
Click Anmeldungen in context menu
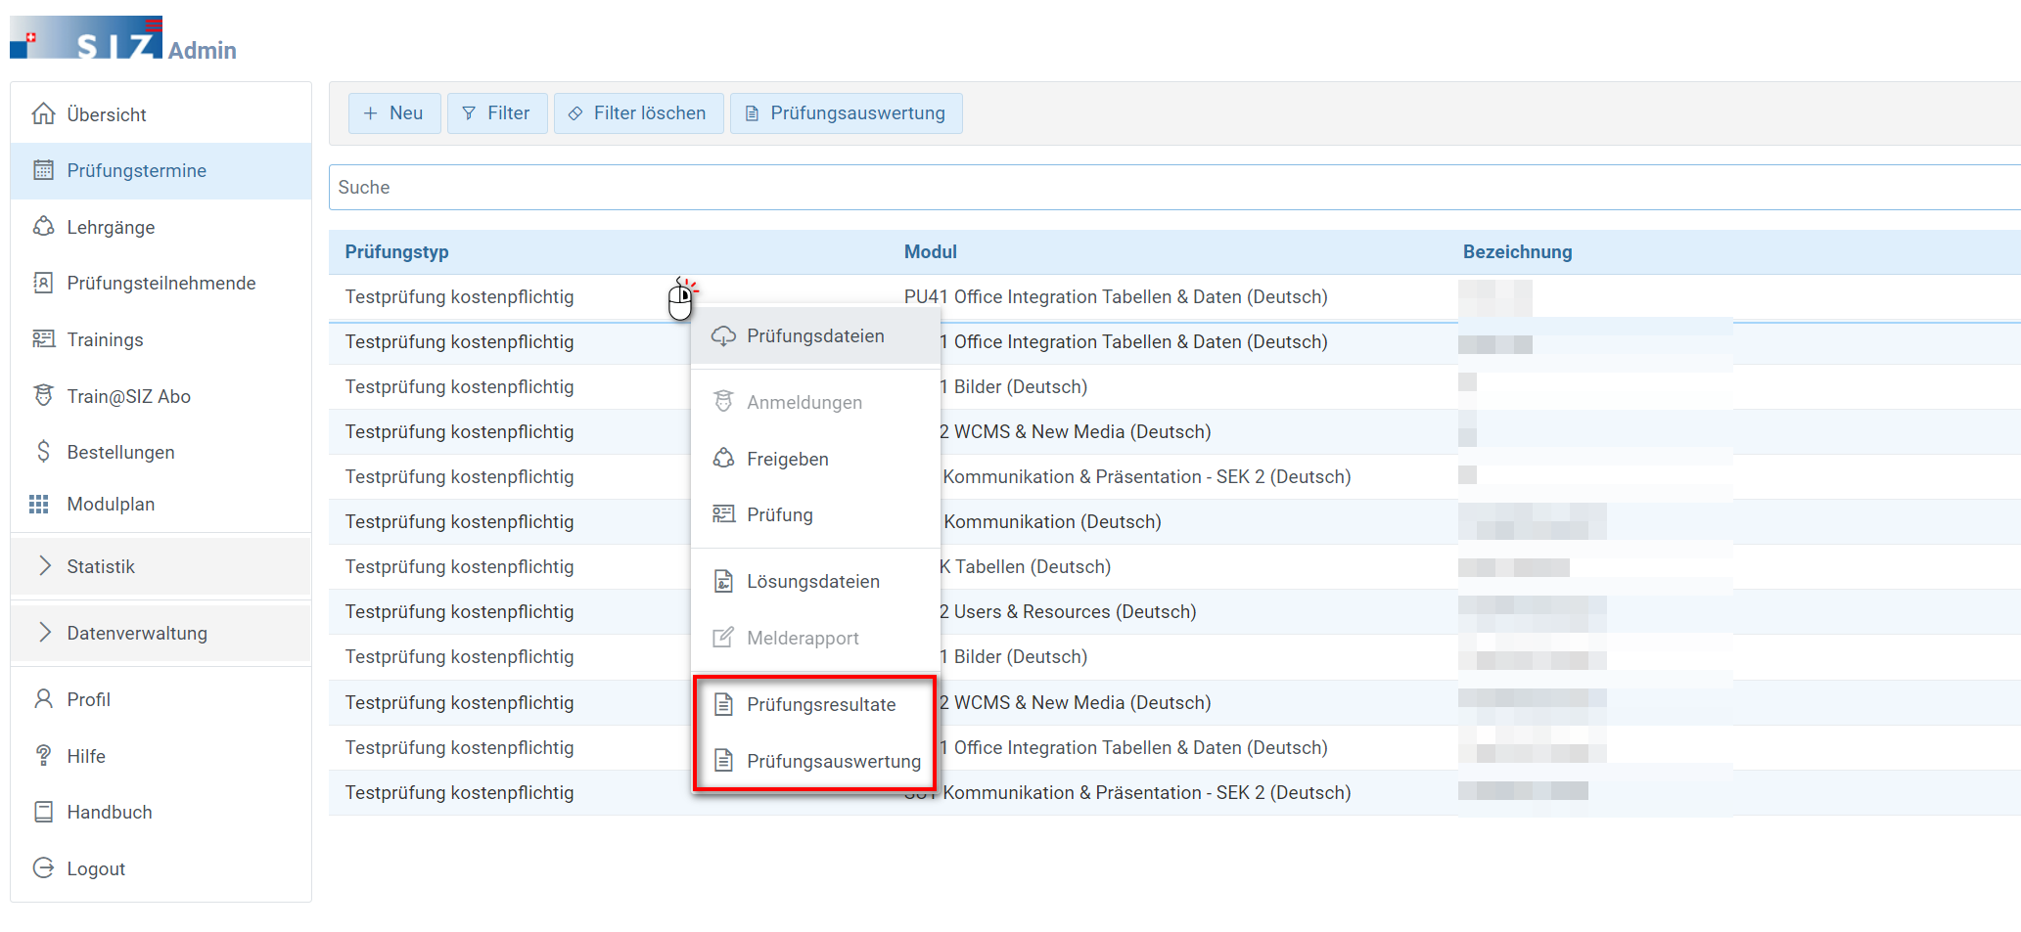point(815,402)
